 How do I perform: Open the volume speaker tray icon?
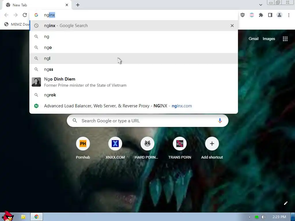[263, 217]
